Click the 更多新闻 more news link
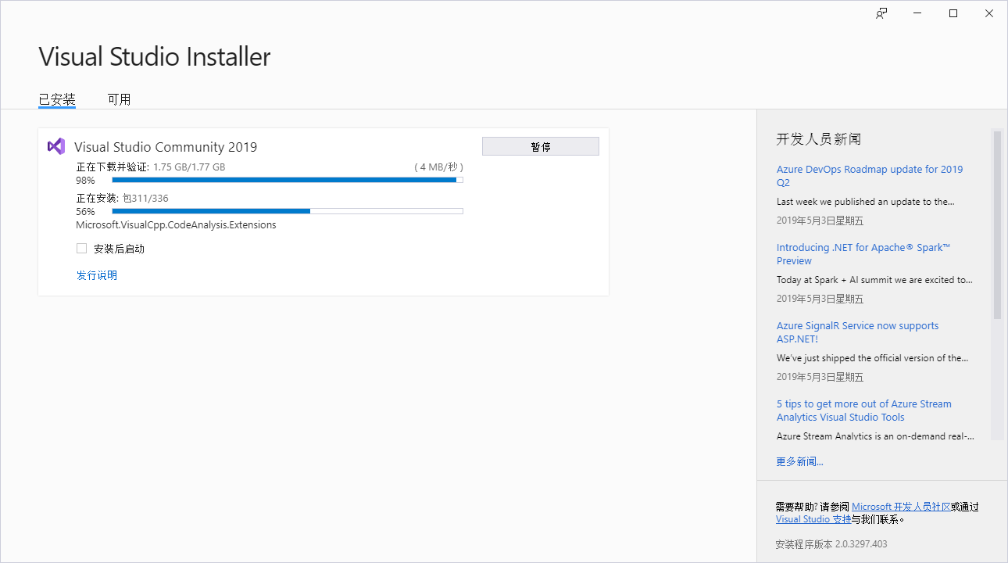1008x563 pixels. coord(799,461)
